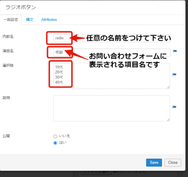
Task: Select the いいえ radio button
Action: [55, 137]
